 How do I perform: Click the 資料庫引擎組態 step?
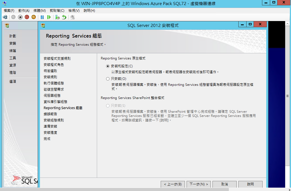click(55, 102)
